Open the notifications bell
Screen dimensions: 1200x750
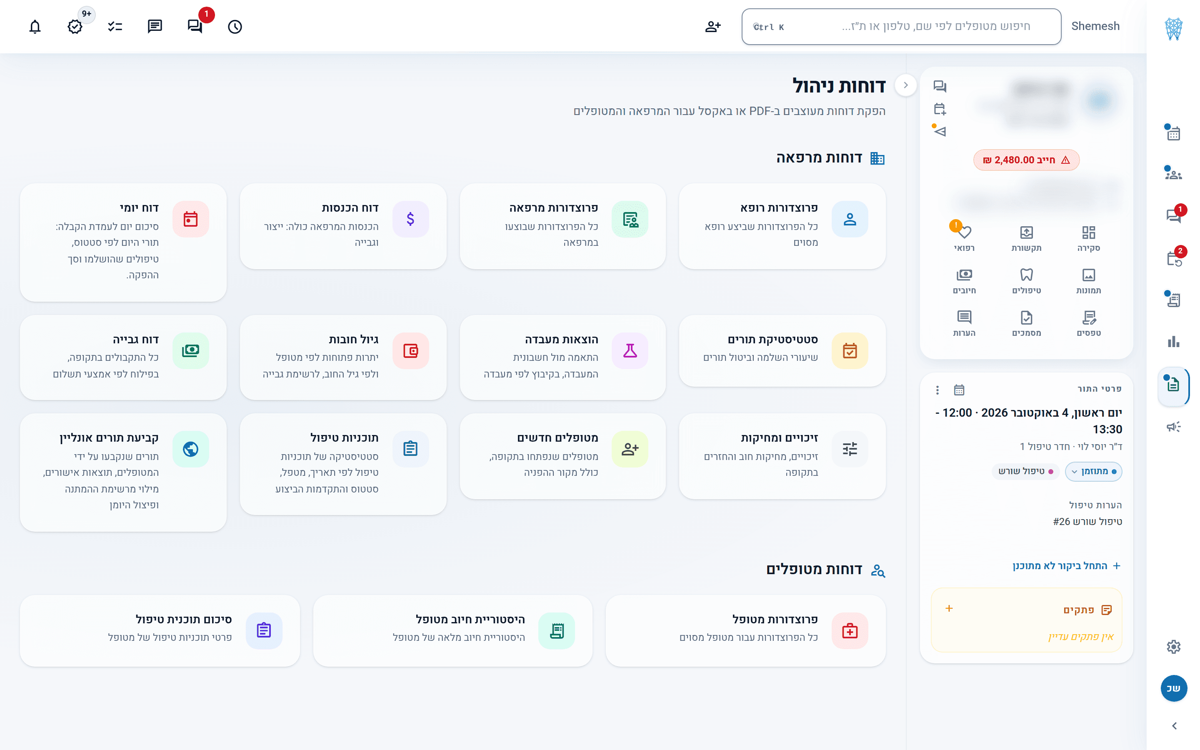pyautogui.click(x=35, y=26)
